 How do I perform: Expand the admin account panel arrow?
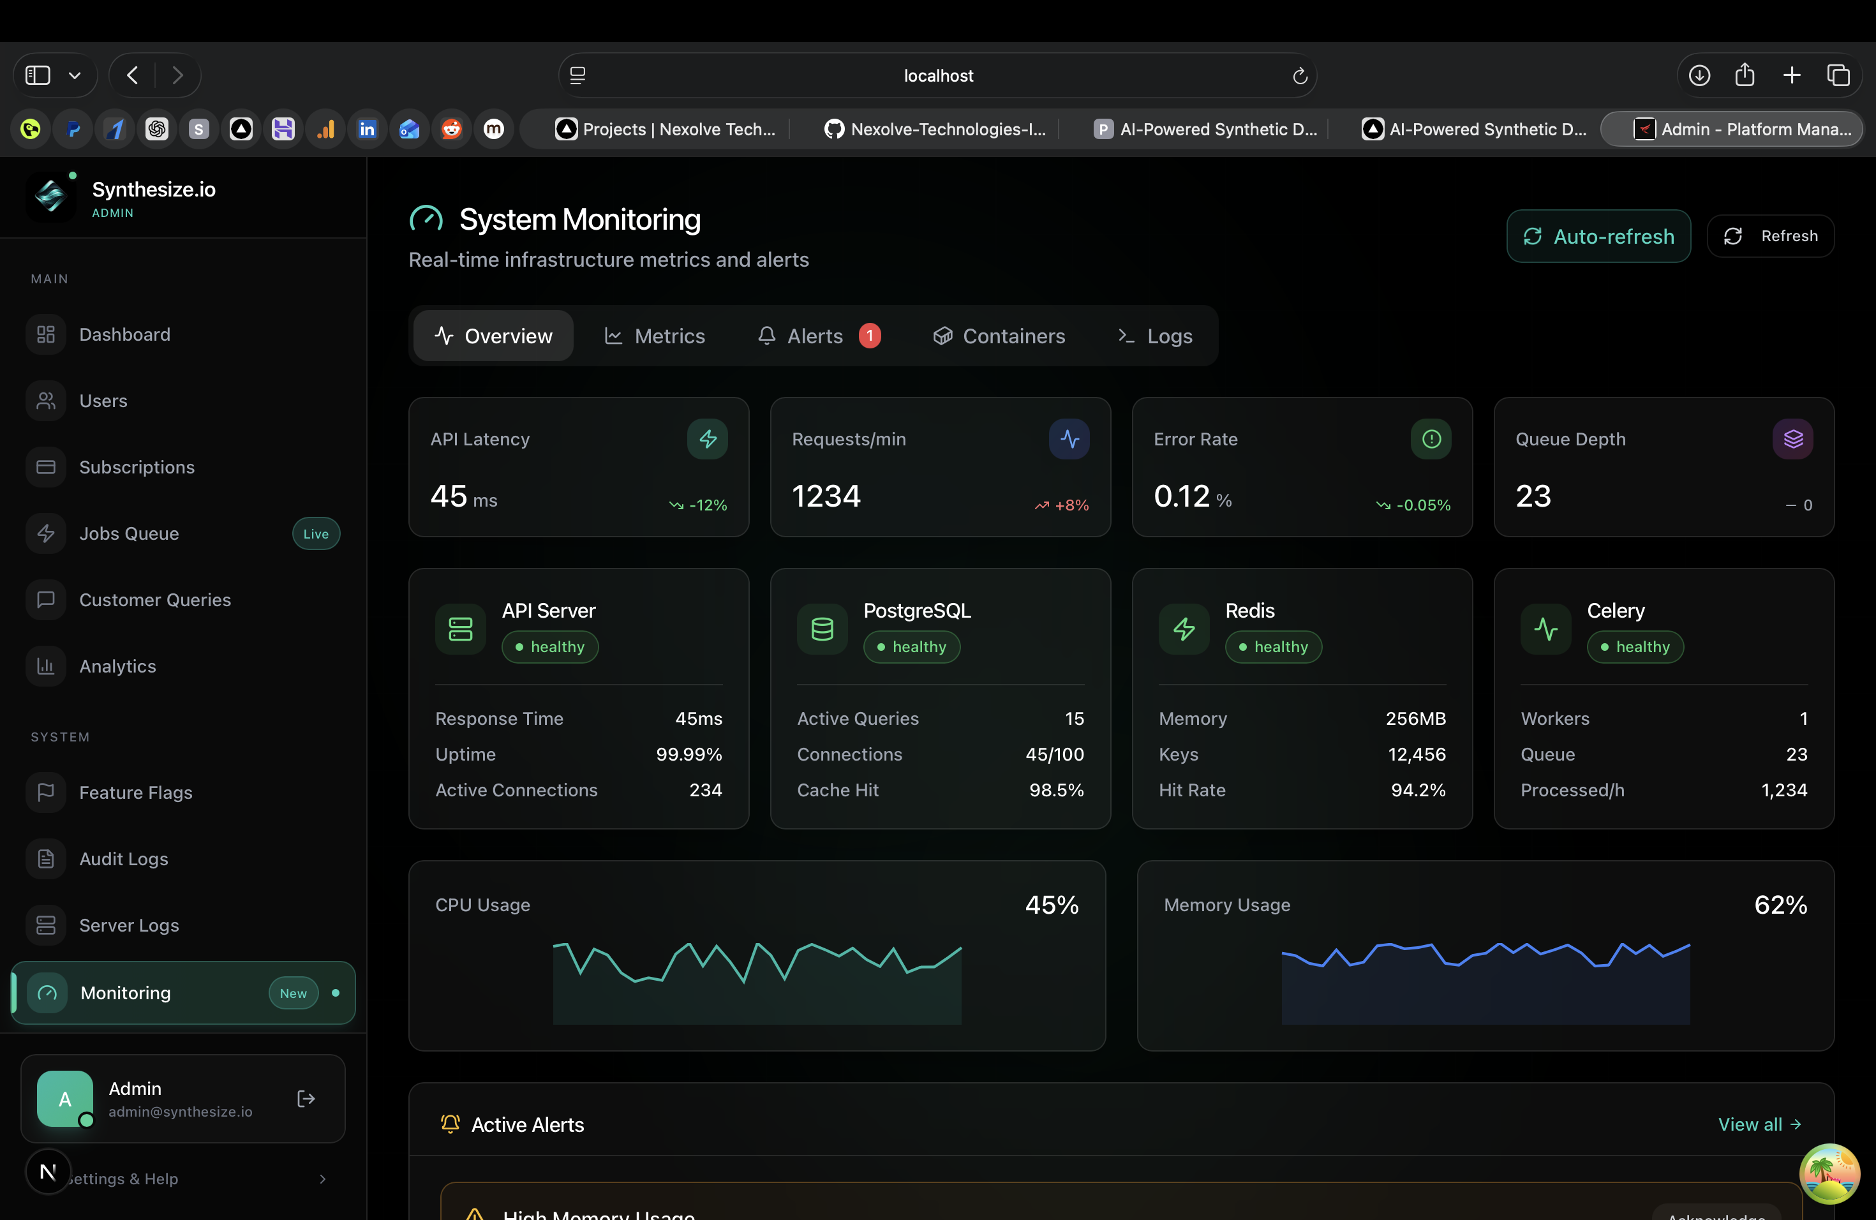305,1098
